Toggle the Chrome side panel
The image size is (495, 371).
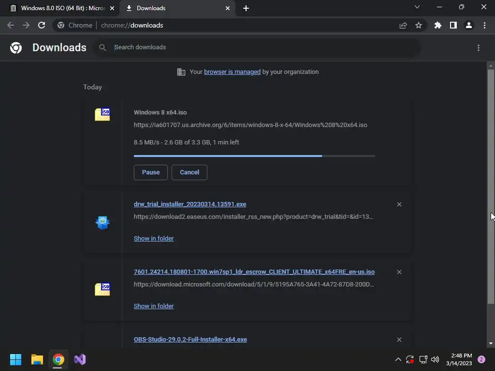[x=453, y=25]
